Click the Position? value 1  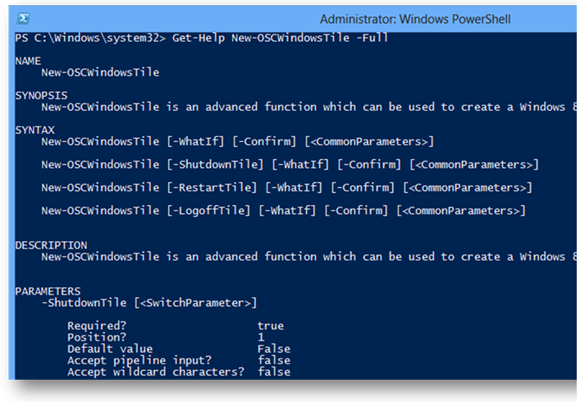pos(261,337)
